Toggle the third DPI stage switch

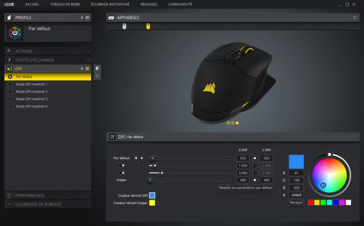(122, 173)
